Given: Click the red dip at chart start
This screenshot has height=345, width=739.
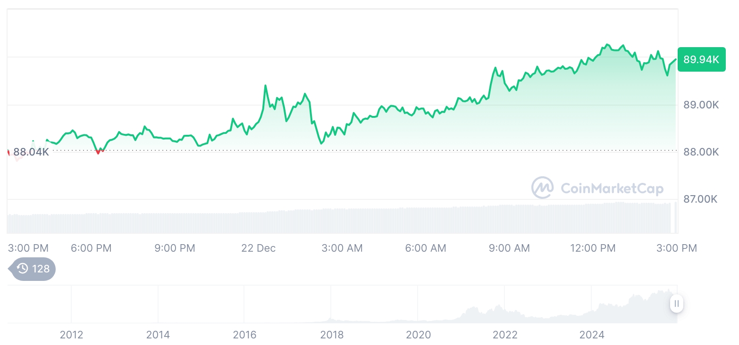Looking at the screenshot, I should coord(98,152).
